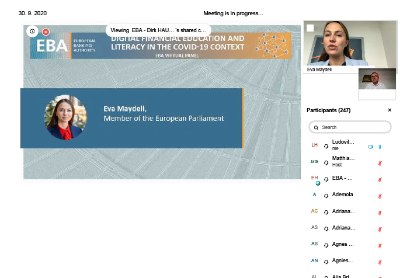Screen dimensions: 417x278
Task: Click the shared Eva Maydell title slide
Action: coord(131,118)
